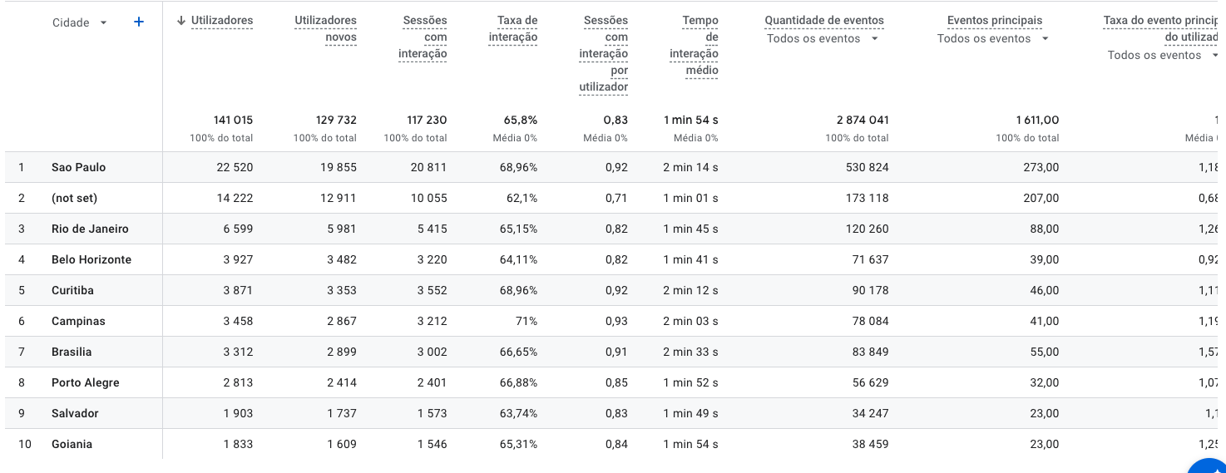The width and height of the screenshot is (1226, 473).
Task: Select the Rio de Janeiro city row
Action: point(90,229)
